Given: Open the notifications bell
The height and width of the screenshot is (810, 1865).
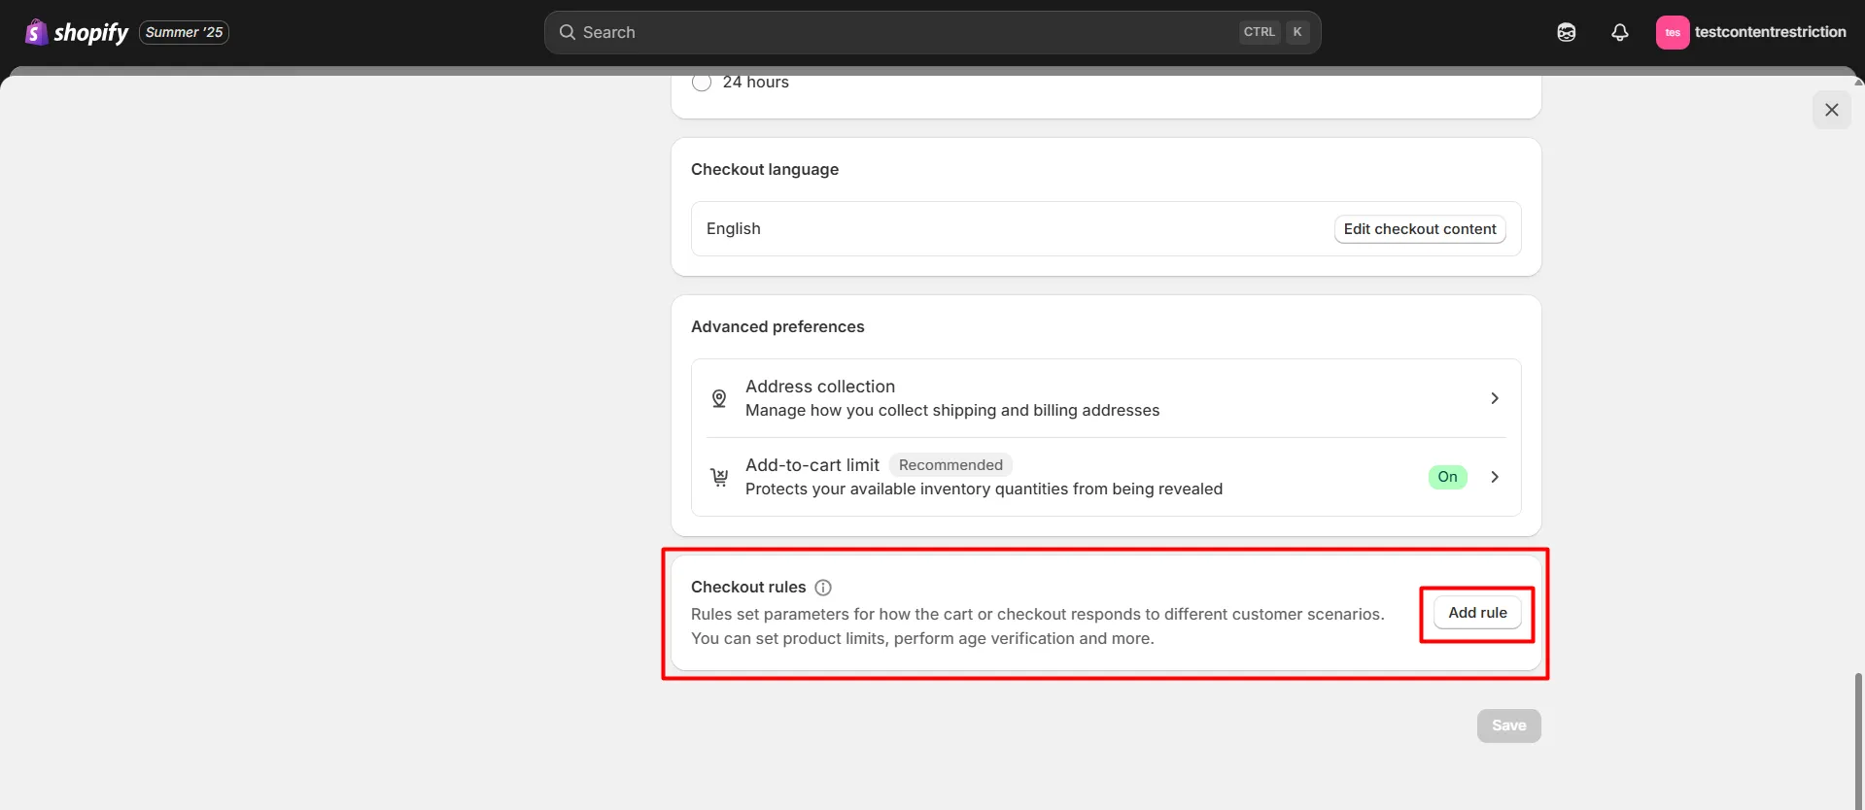Looking at the screenshot, I should (x=1620, y=32).
